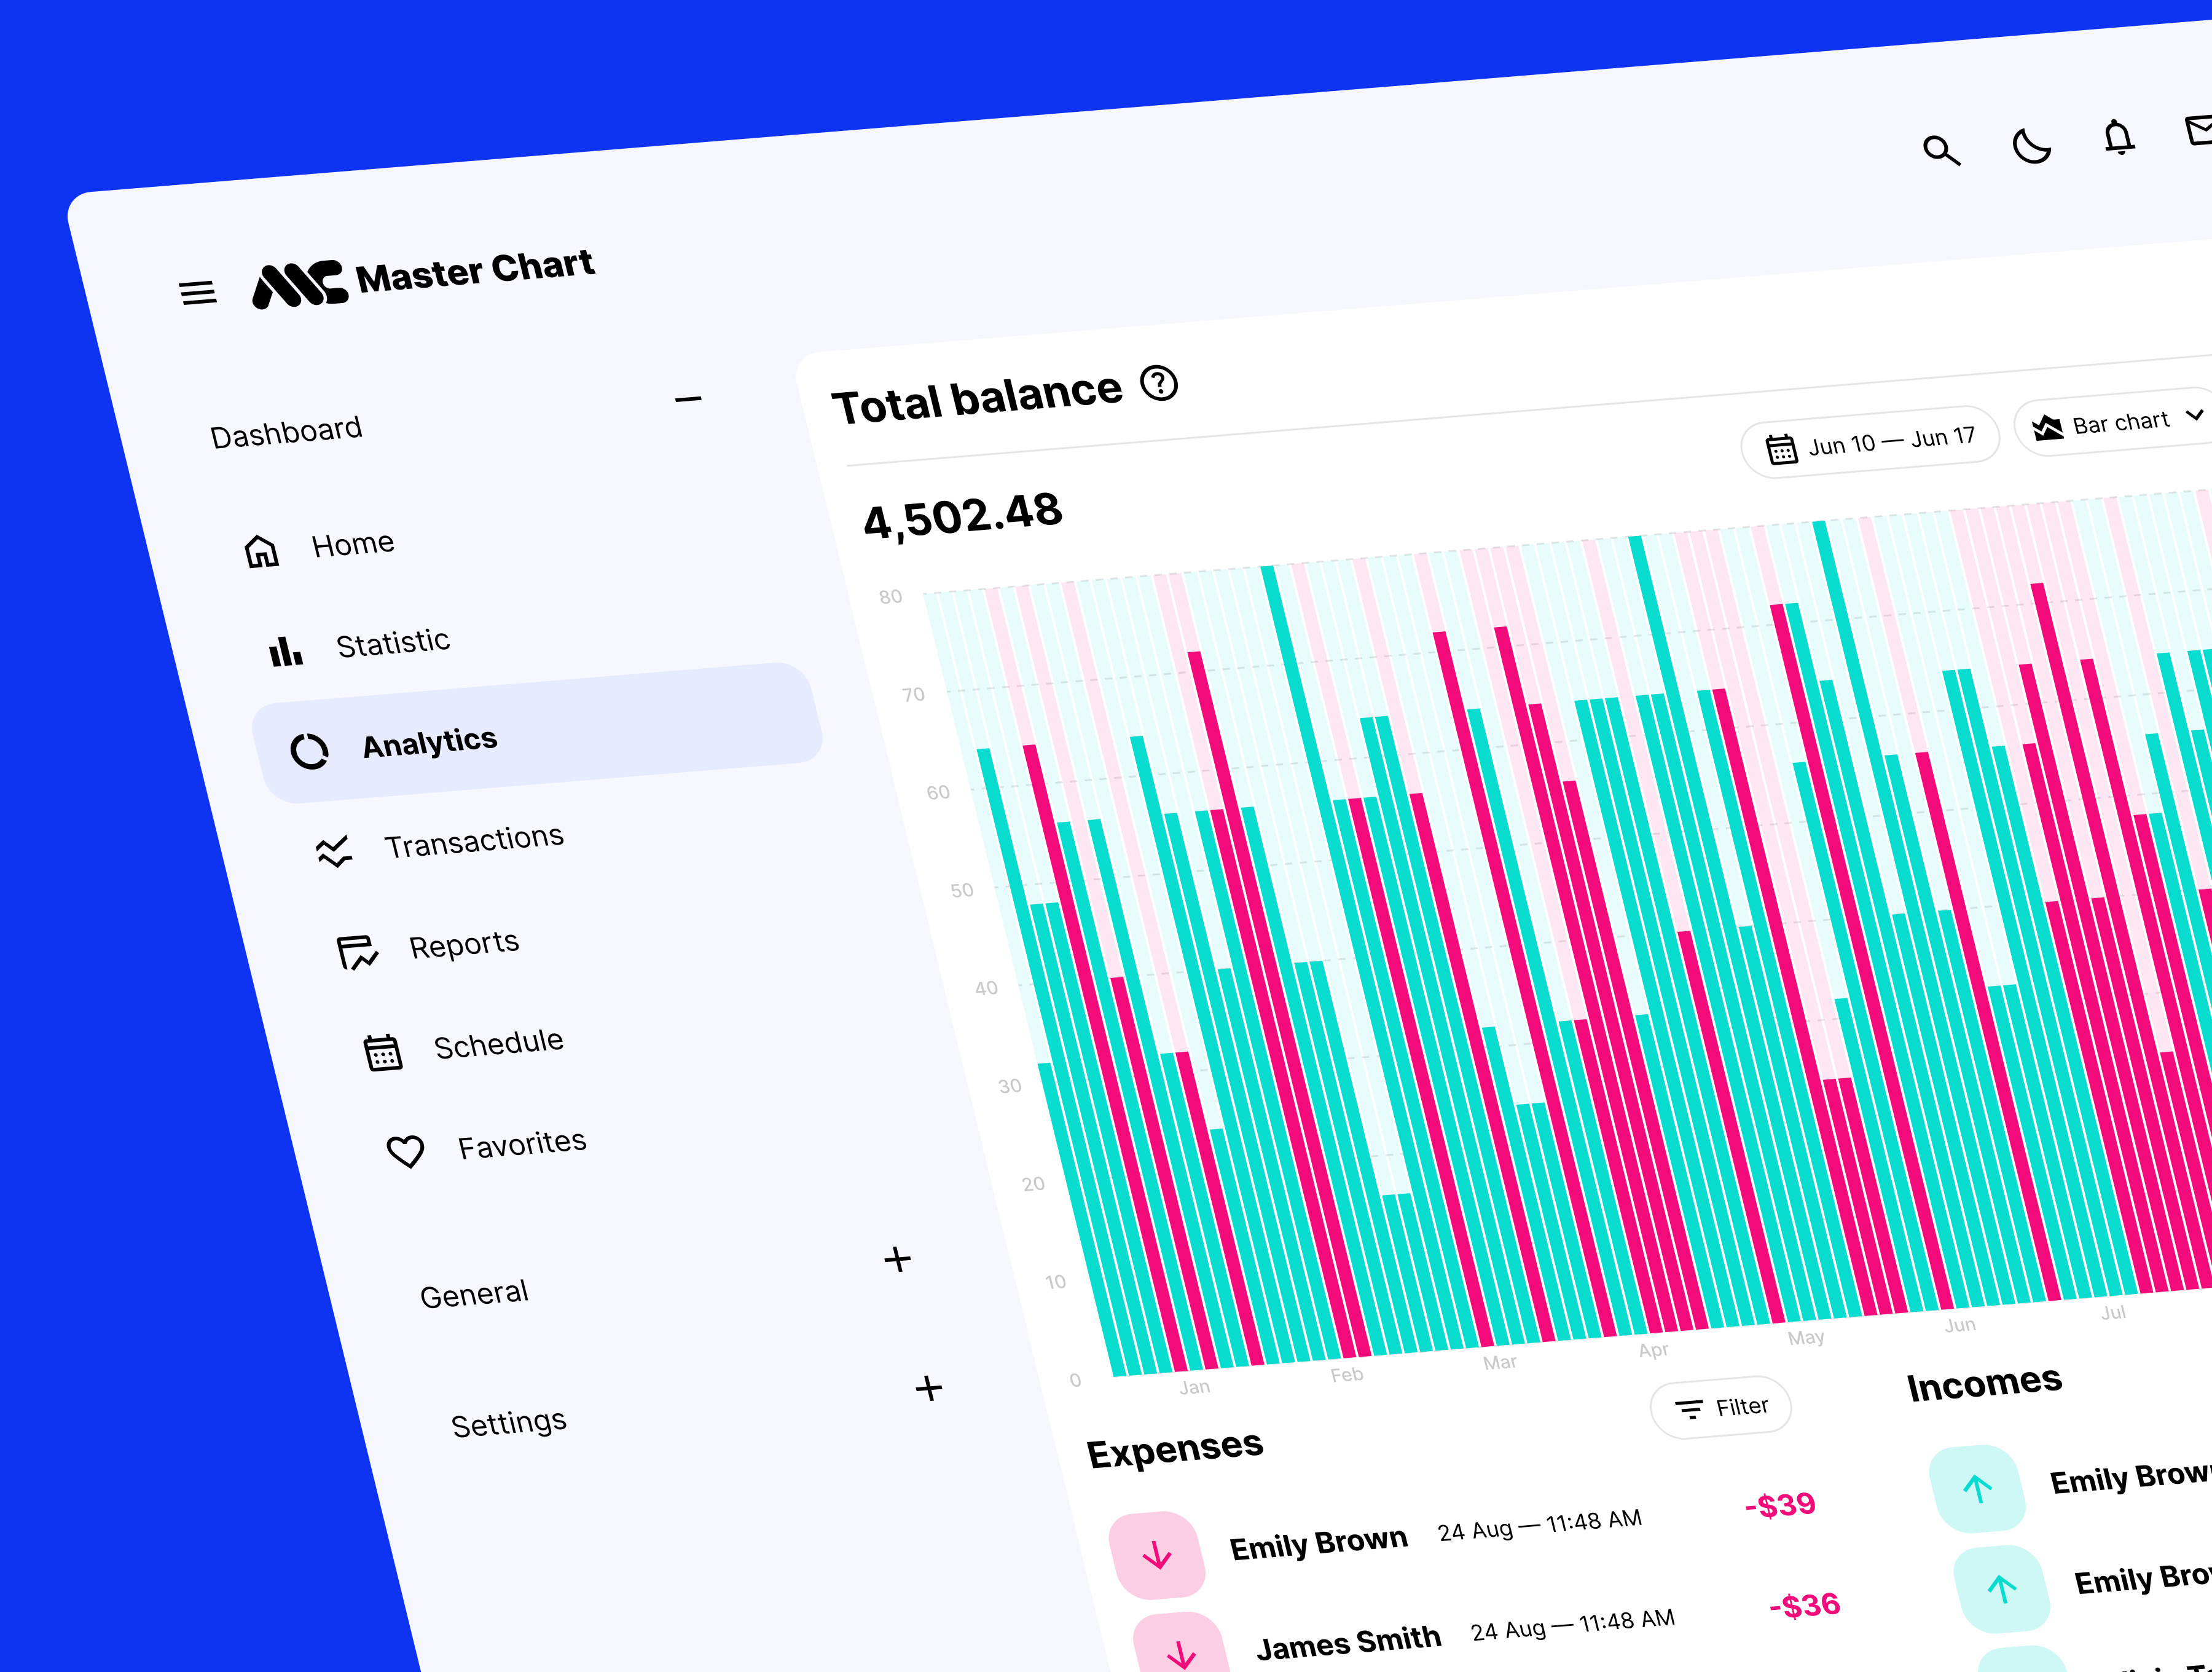The width and height of the screenshot is (2212, 1672).
Task: Click Emily Brown's 24 Aug — 11:48 AM timestamp
Action: [x=1540, y=1525]
